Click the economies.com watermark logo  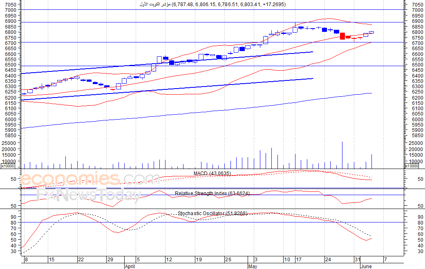[90, 179]
